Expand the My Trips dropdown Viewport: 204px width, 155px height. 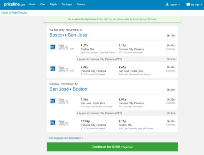click(x=197, y=4)
